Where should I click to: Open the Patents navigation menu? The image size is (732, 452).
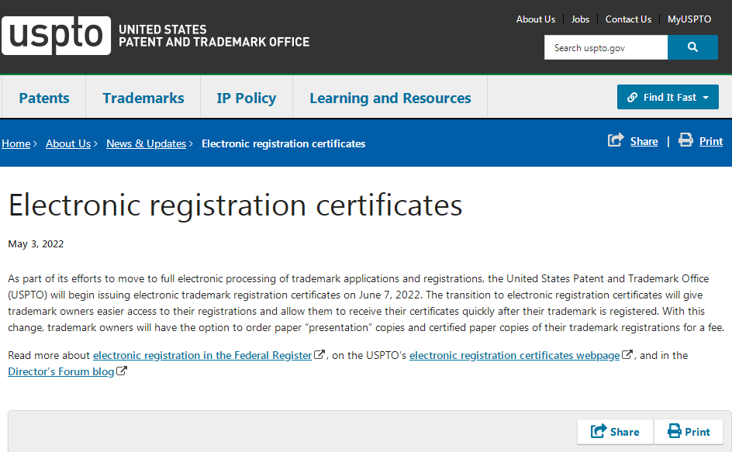pos(44,98)
